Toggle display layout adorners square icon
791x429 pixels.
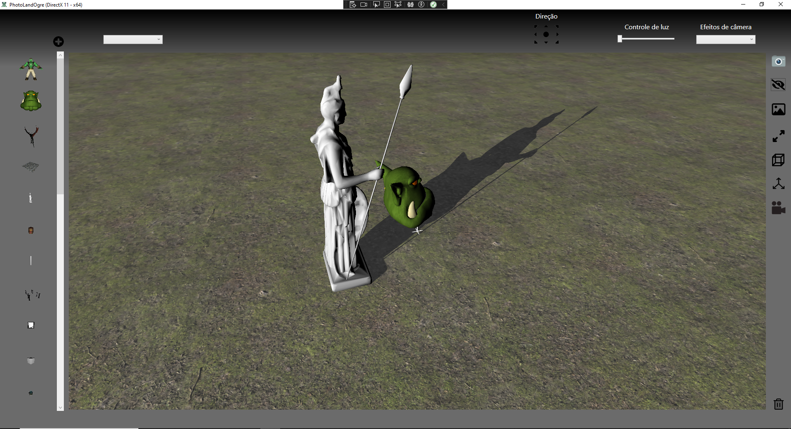click(387, 5)
